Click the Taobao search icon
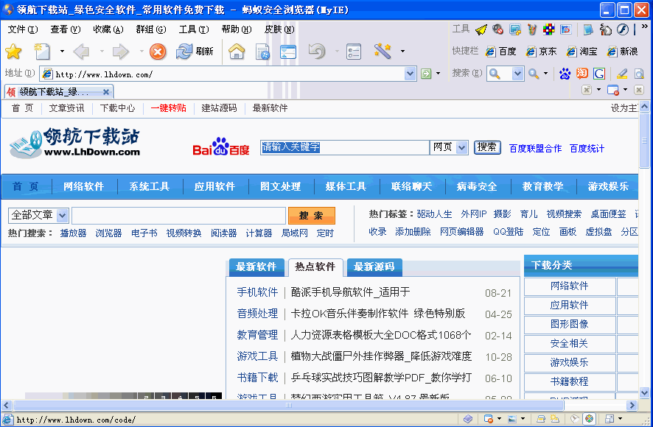 (582, 74)
